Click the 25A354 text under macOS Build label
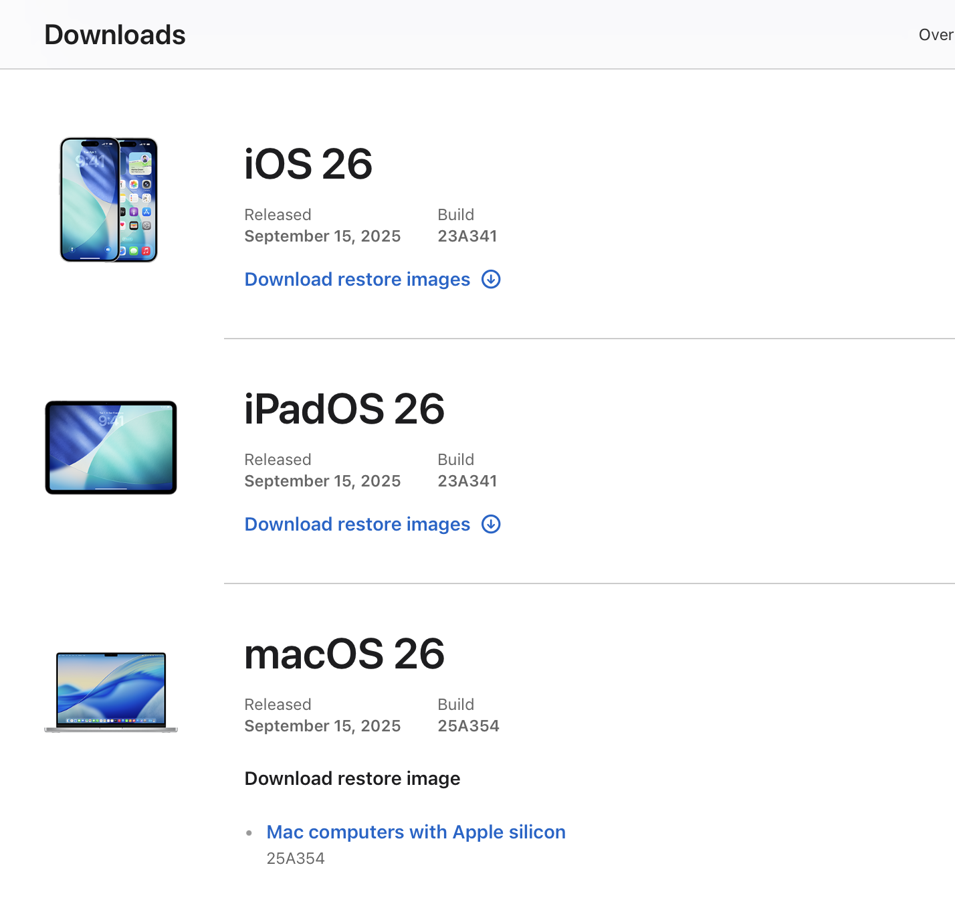The image size is (955, 906). 468,726
